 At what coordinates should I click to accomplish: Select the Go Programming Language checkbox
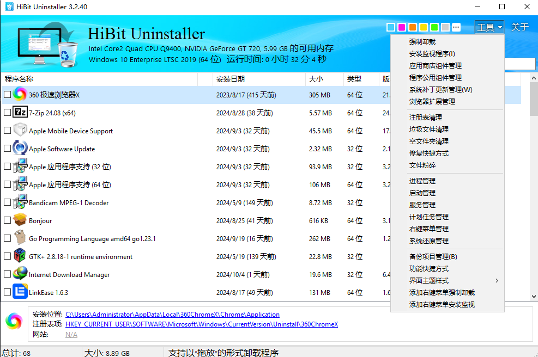click(x=7, y=238)
